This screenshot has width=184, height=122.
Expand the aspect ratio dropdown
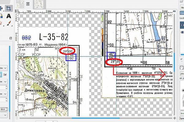pyautogui.click(x=3, y=68)
